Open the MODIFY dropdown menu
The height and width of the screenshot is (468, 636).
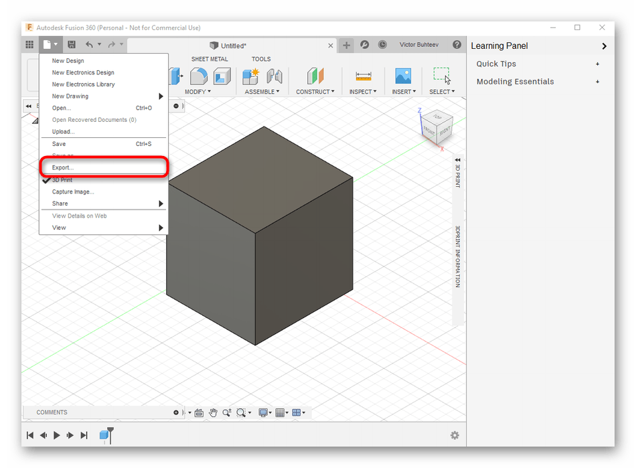point(197,92)
